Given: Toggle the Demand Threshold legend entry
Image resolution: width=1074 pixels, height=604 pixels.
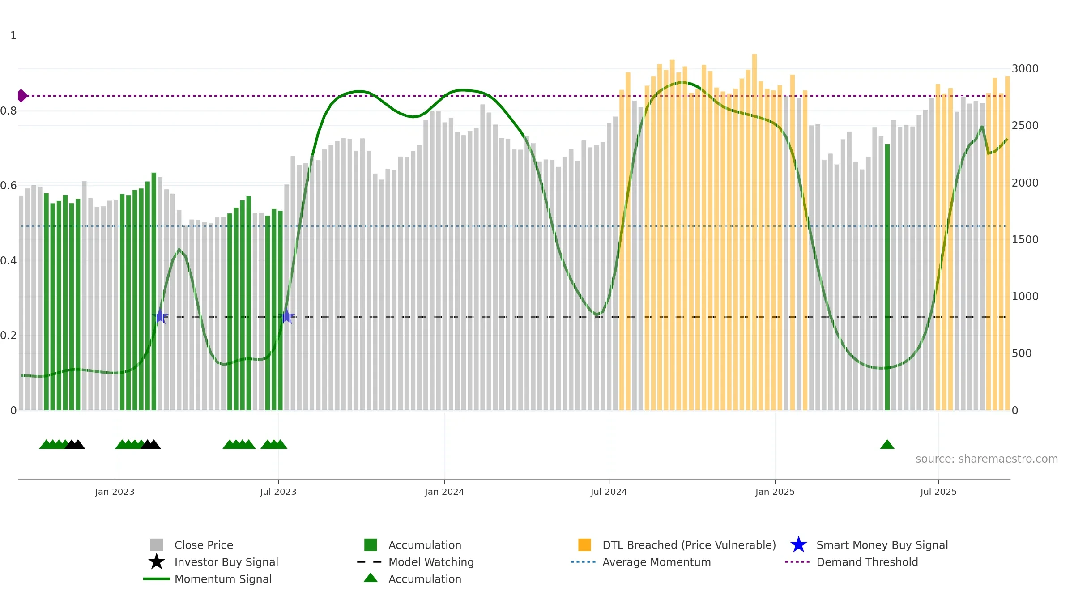Looking at the screenshot, I should [867, 562].
